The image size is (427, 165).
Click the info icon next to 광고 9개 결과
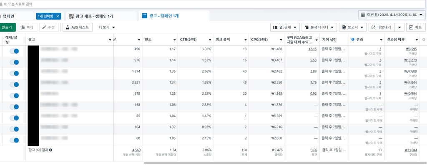pos(50,150)
